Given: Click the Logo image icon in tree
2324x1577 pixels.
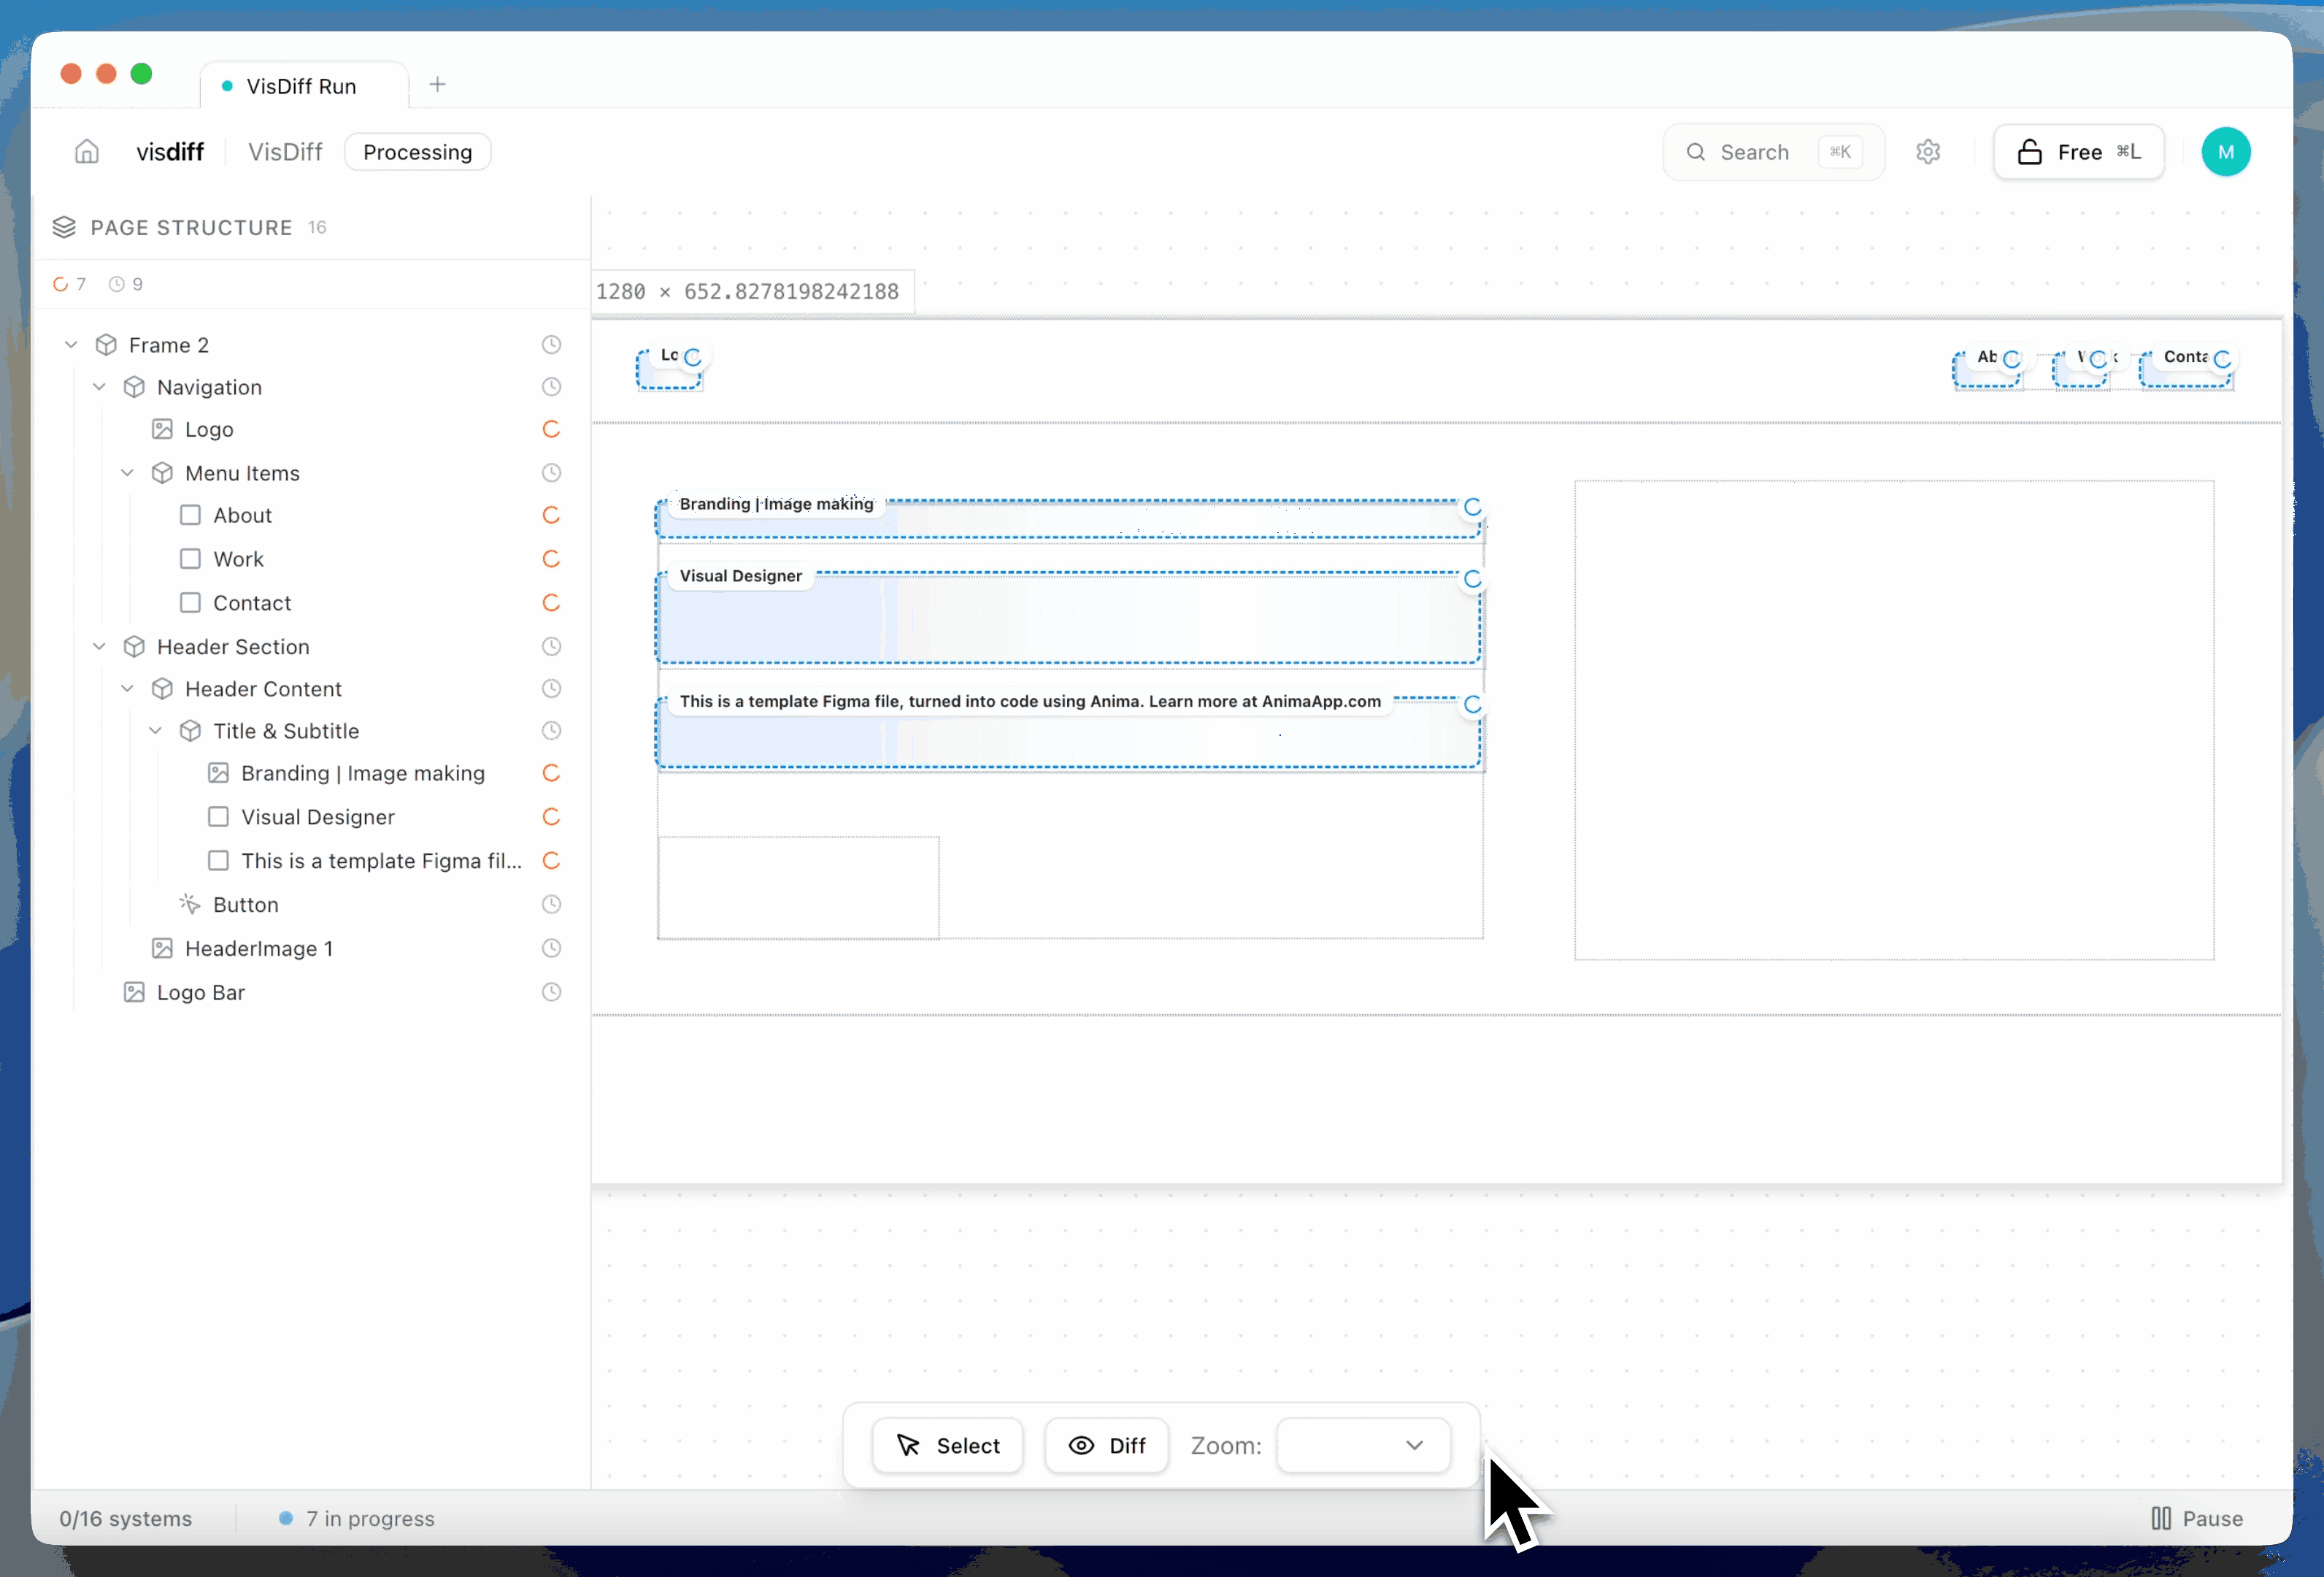Looking at the screenshot, I should pyautogui.click(x=162, y=430).
